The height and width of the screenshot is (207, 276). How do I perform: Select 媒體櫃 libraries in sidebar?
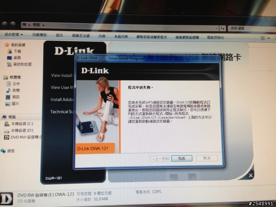[x=15, y=77]
